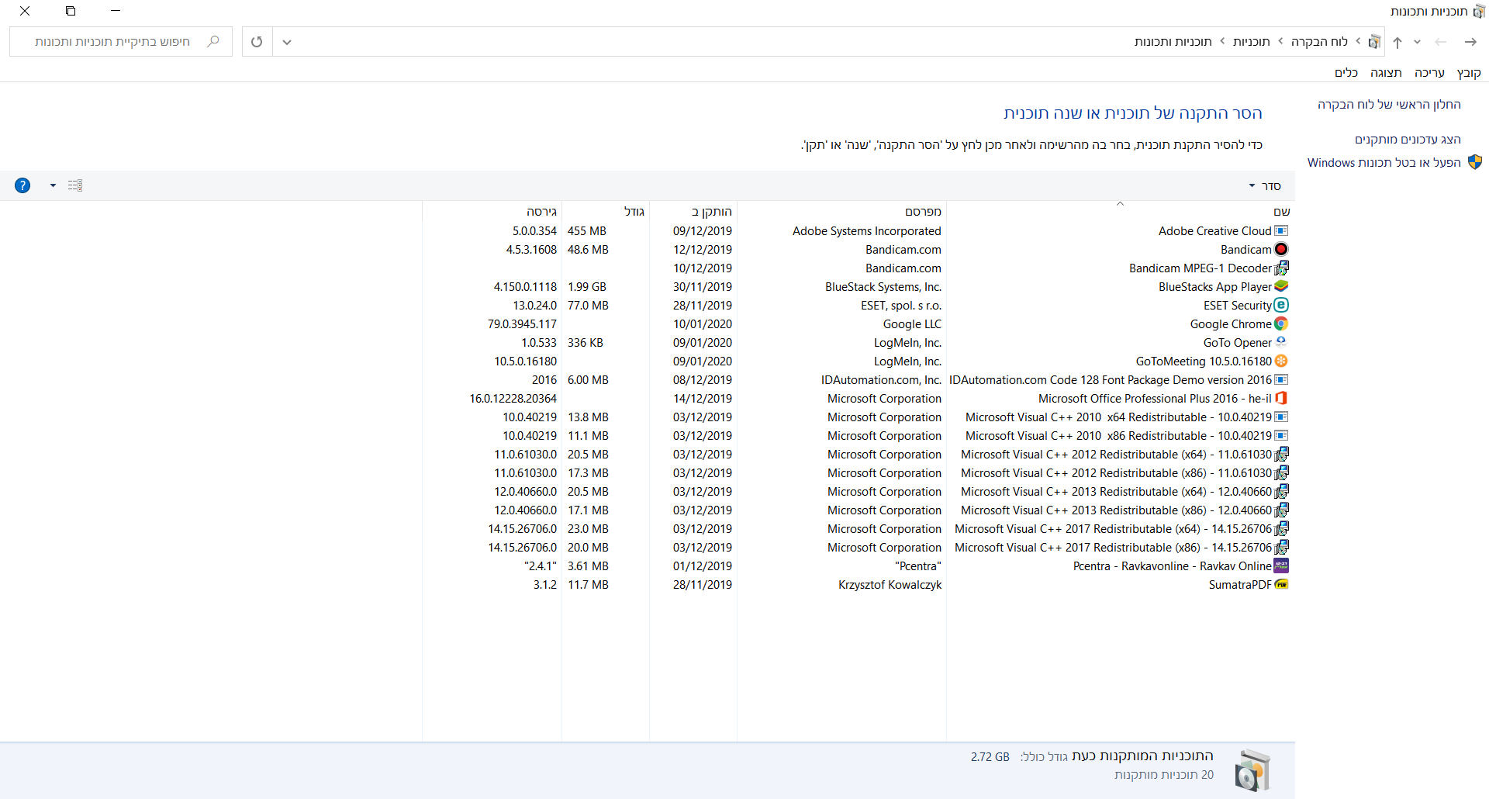Click the GoTo Opener icon

[1281, 342]
